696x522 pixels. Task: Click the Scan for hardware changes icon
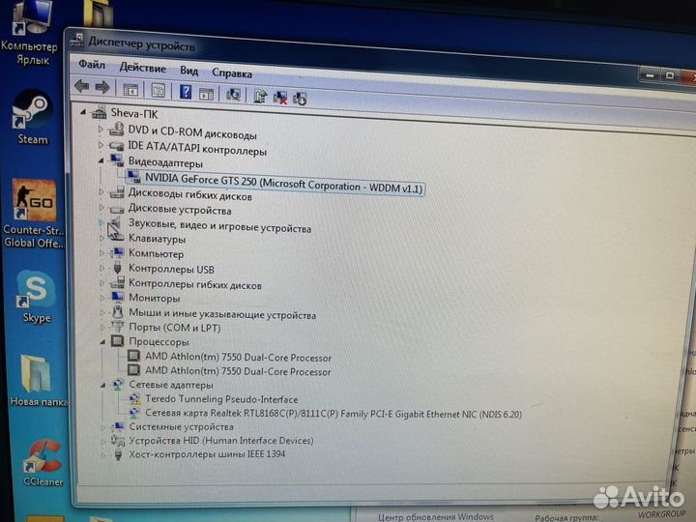point(232,94)
